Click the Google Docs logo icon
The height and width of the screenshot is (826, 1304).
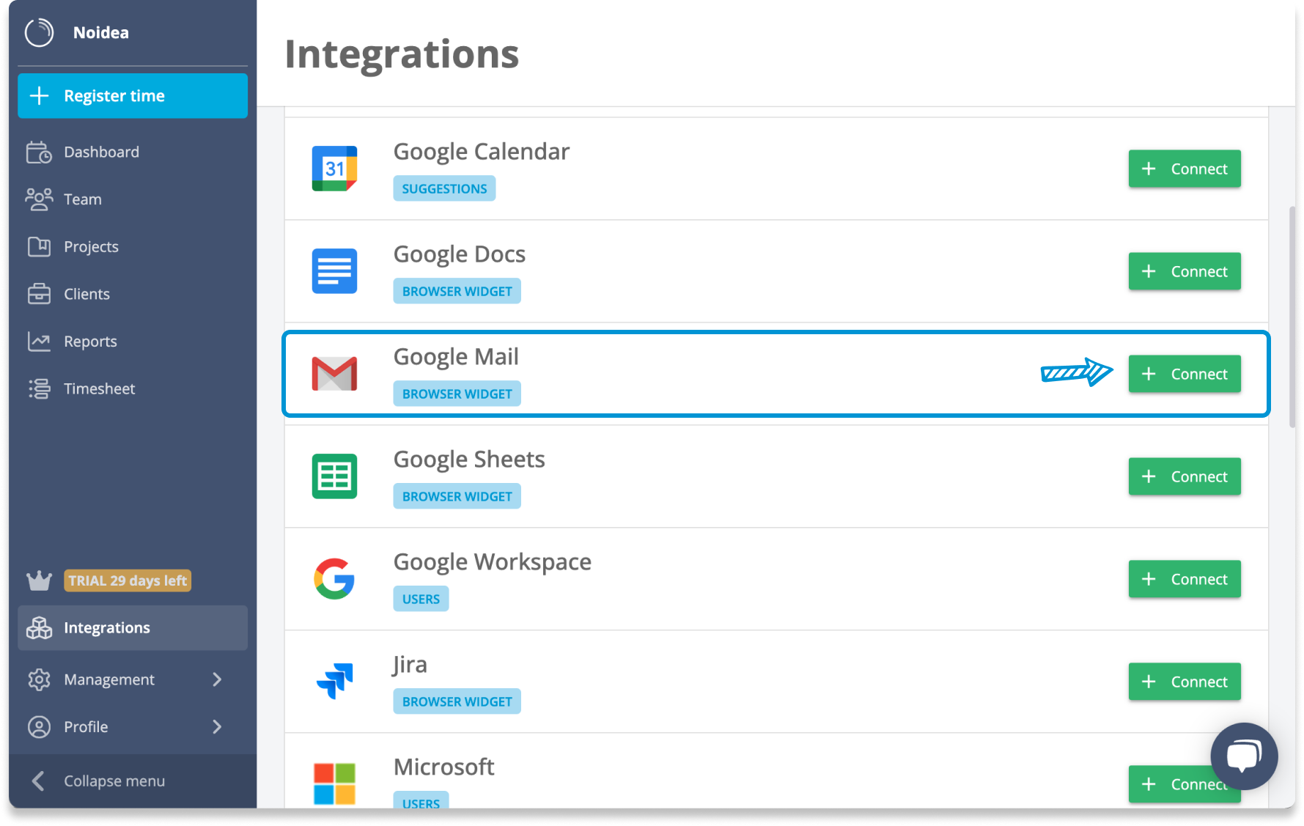click(x=334, y=271)
